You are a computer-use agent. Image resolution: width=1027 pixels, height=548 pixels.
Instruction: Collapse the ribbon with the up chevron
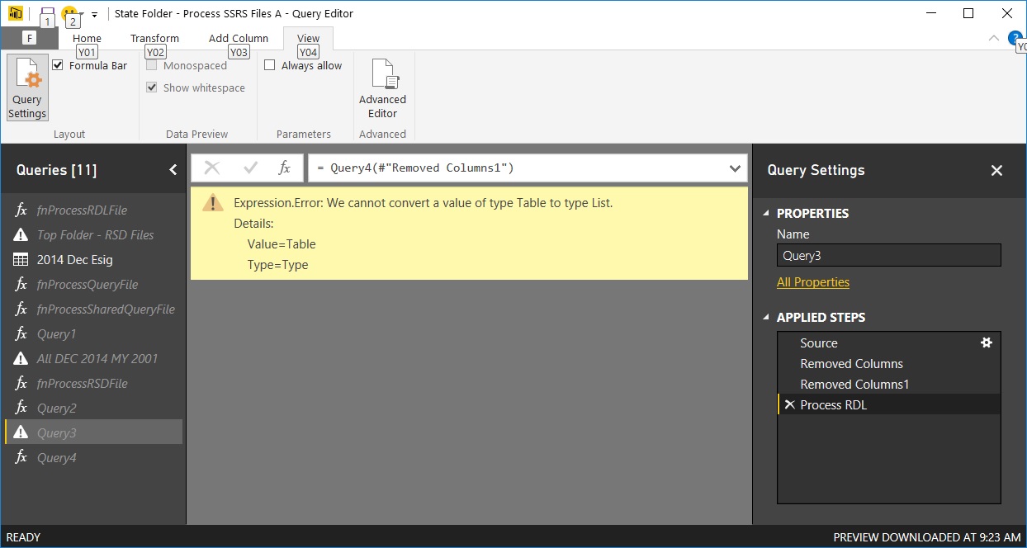click(x=994, y=38)
